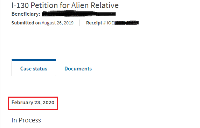Image resolution: width=200 pixels, height=128 pixels.
Task: Click the divider between Submitted and Receipt
Action: pyautogui.click(x=80, y=23)
